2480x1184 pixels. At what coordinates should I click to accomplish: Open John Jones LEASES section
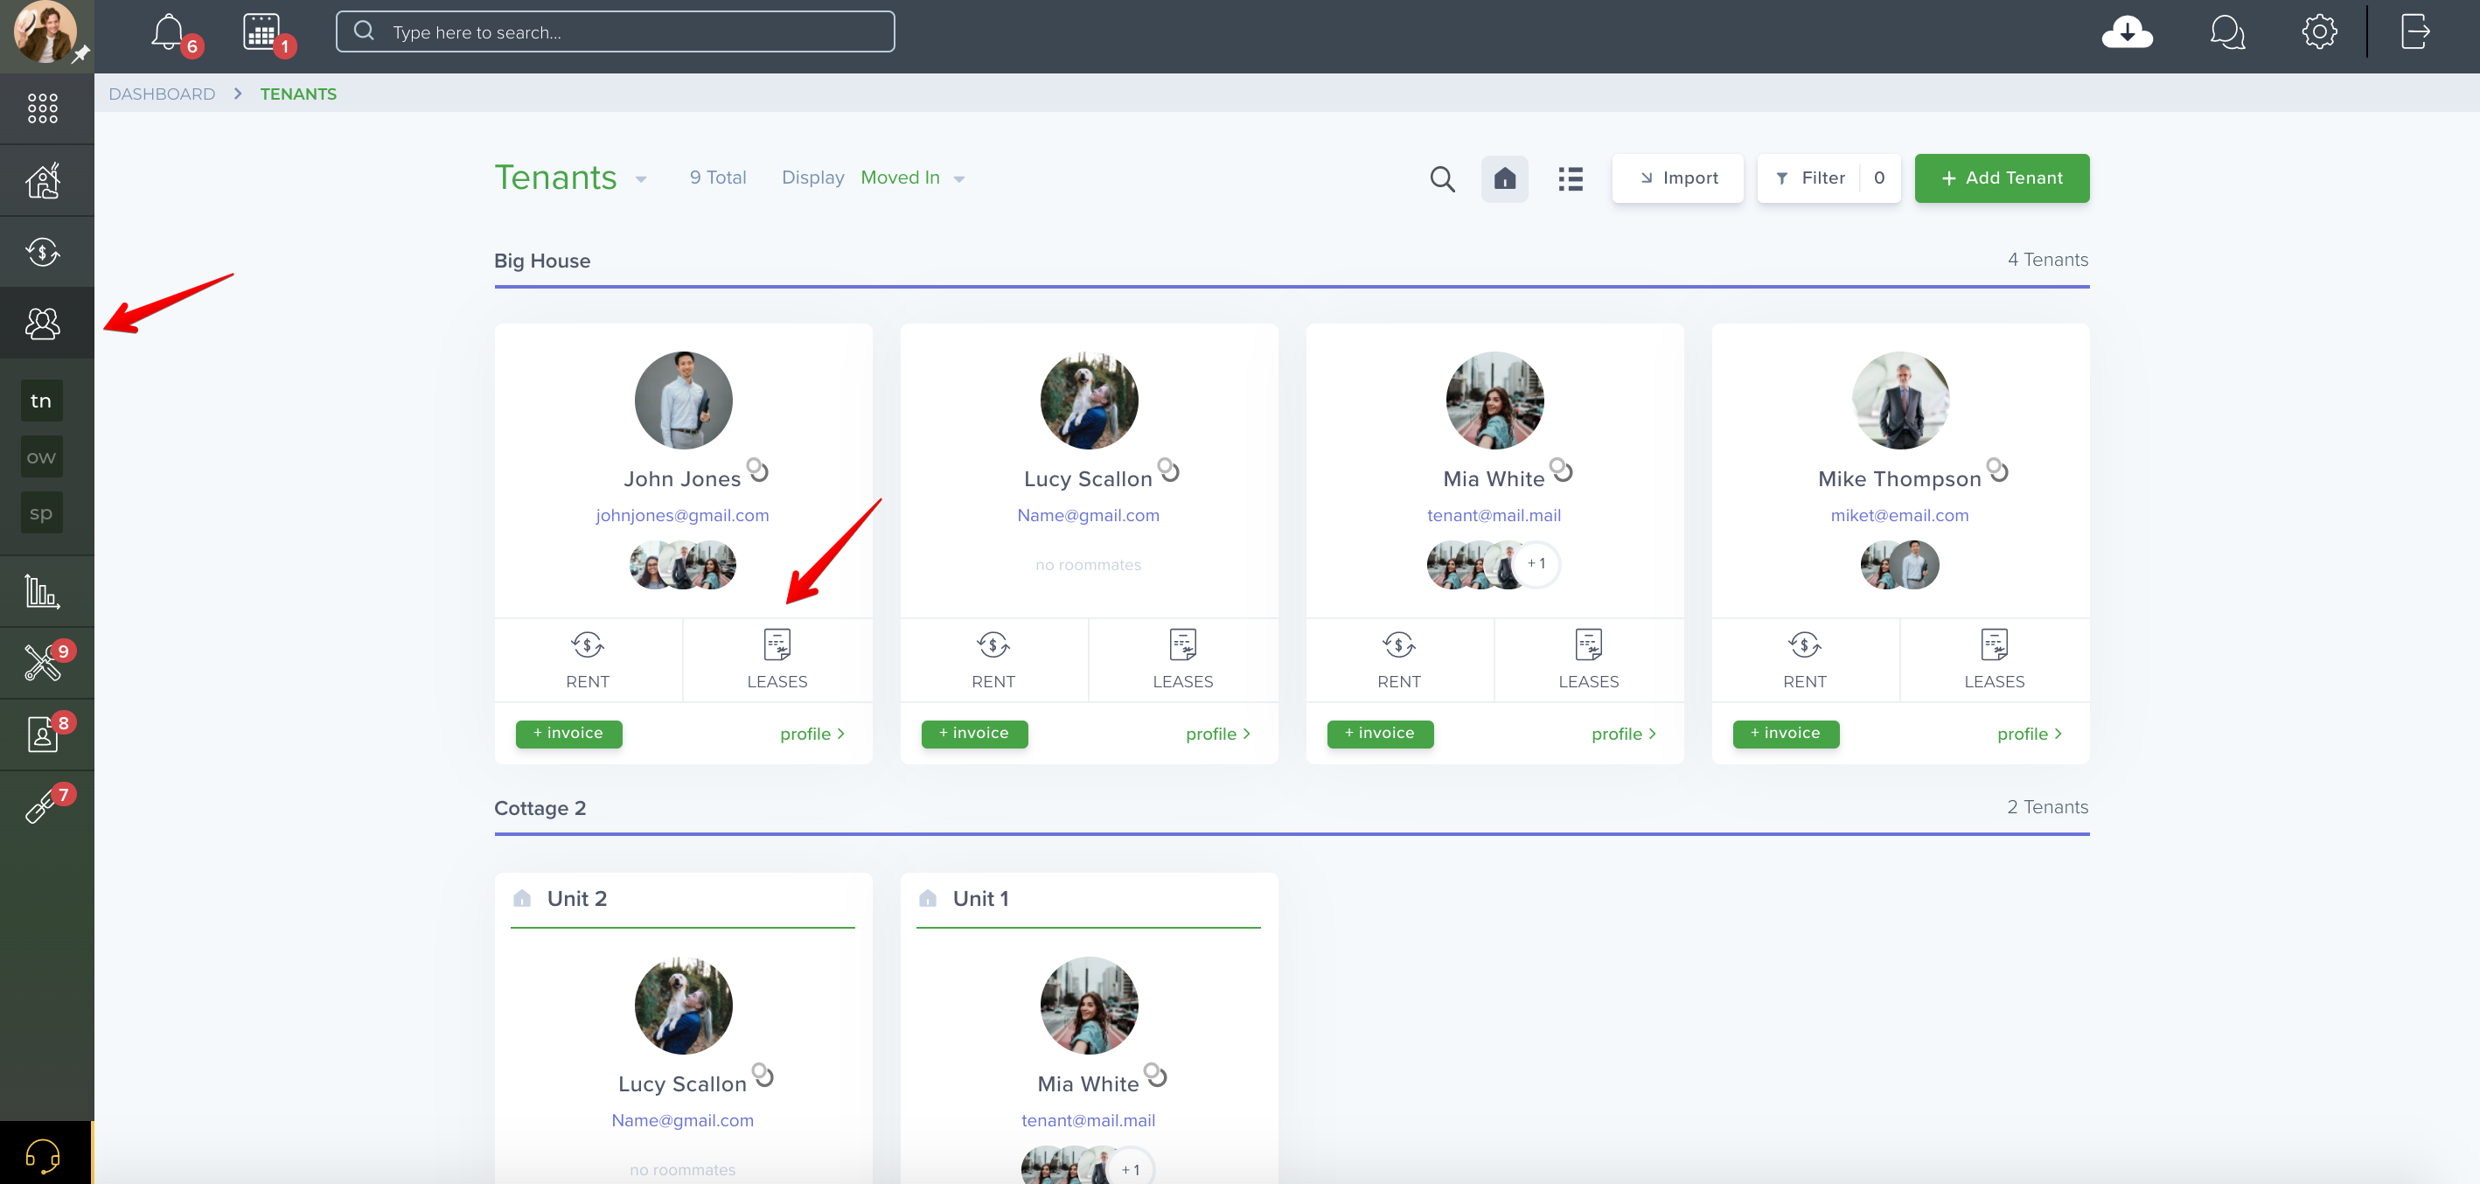point(777,659)
